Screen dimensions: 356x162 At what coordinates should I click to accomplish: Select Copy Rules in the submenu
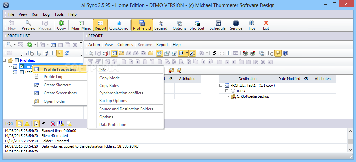click(126, 86)
